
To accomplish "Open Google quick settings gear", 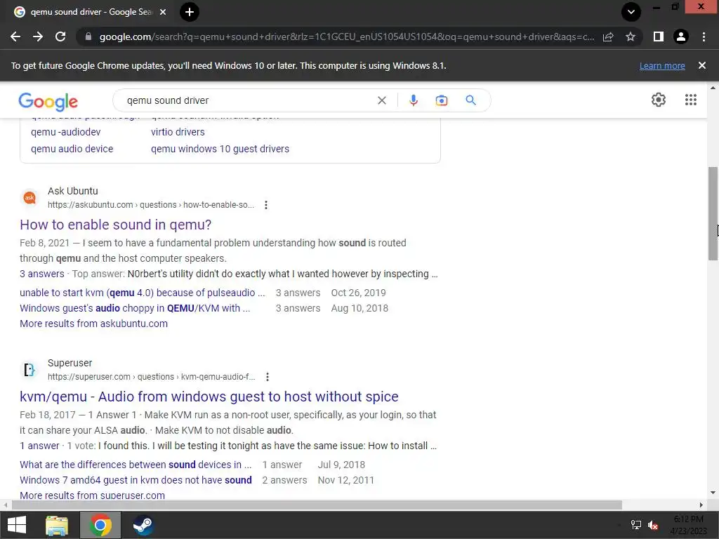I will point(659,100).
